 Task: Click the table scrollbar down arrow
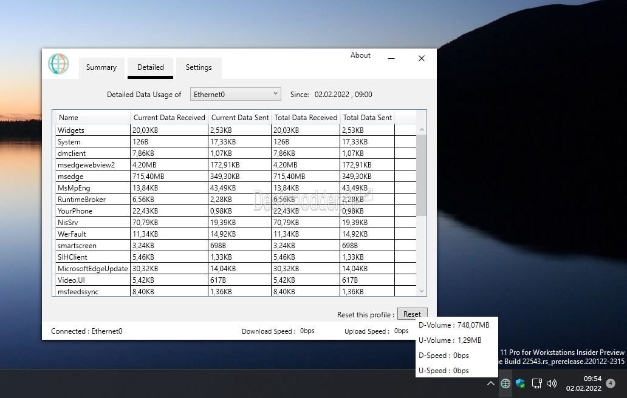422,291
